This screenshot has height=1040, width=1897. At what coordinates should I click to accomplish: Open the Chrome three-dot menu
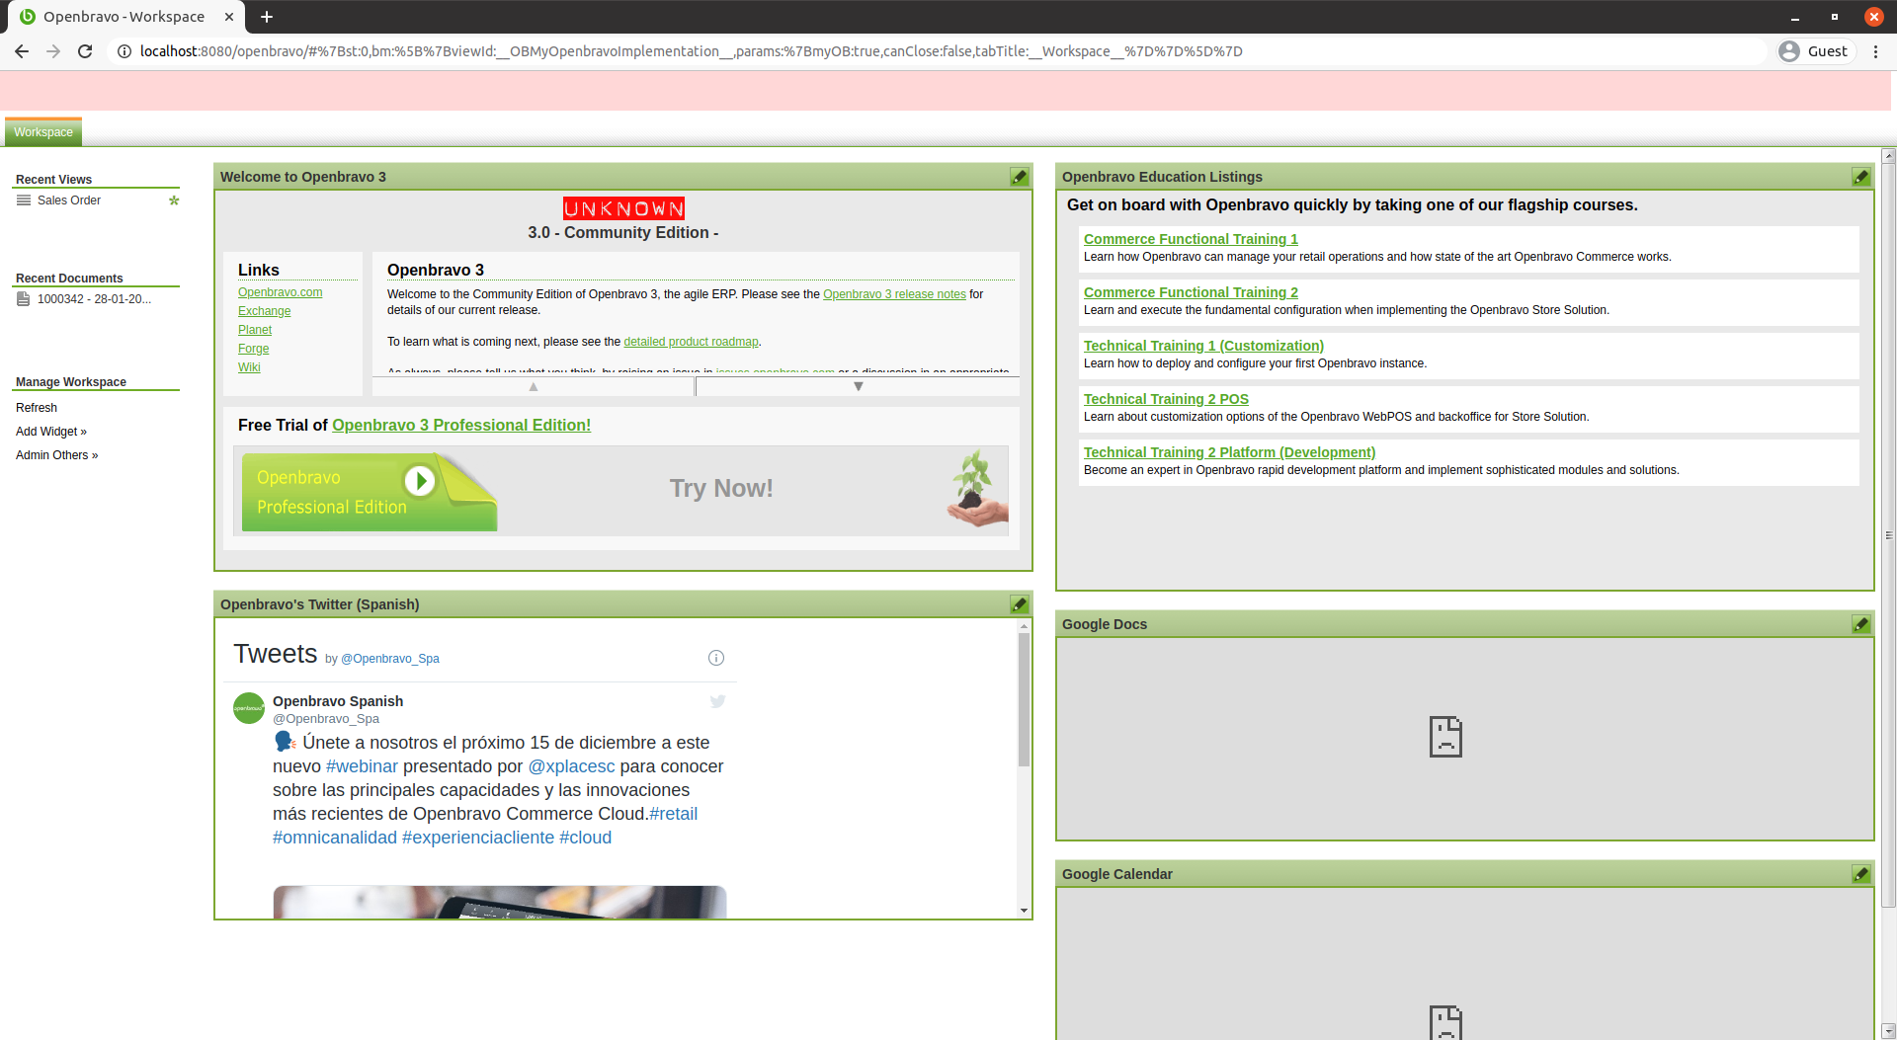(x=1875, y=51)
